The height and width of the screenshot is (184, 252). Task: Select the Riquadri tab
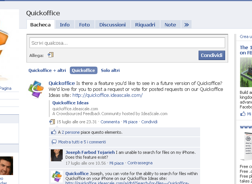click(145, 25)
